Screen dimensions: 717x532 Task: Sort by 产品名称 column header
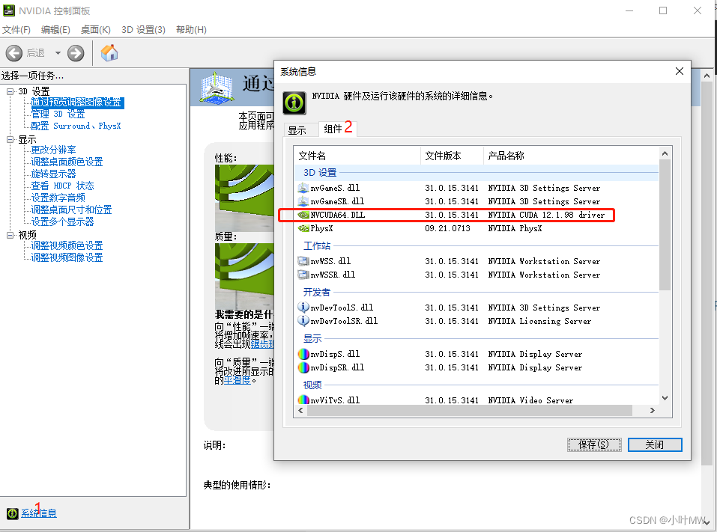click(x=571, y=156)
